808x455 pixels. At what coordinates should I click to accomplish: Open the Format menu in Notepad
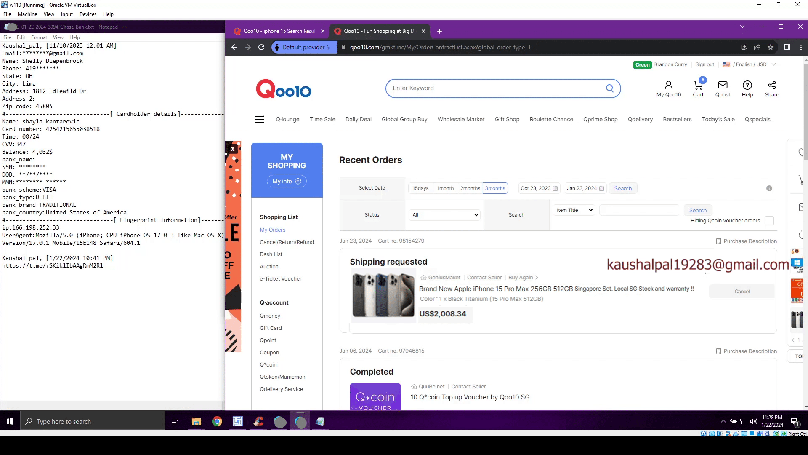coord(39,37)
